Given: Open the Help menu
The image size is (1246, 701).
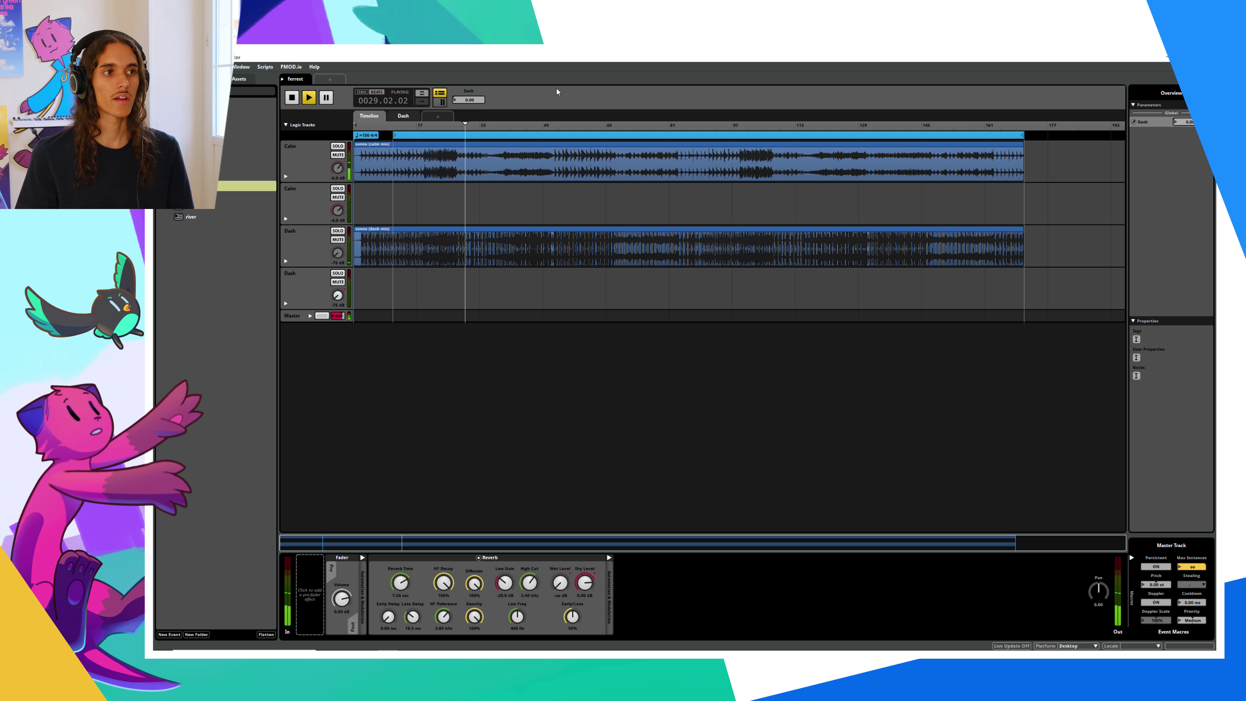Looking at the screenshot, I should pos(314,67).
